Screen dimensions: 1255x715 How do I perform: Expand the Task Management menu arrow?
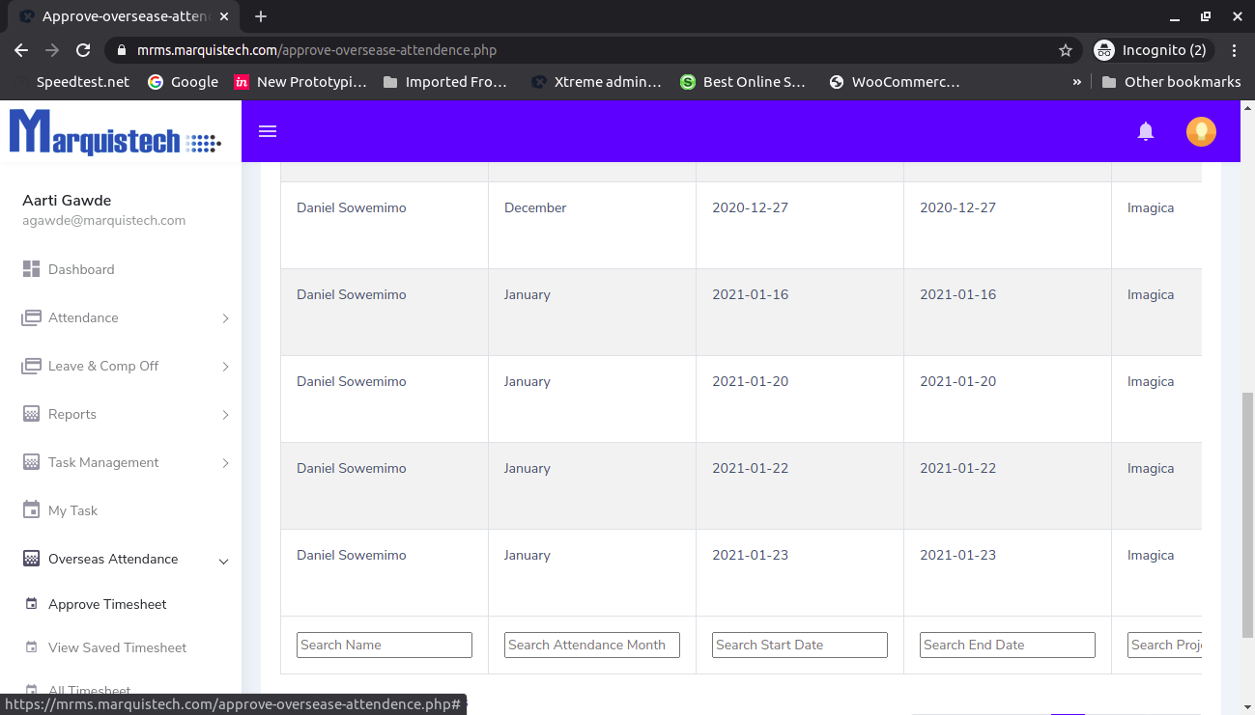click(225, 463)
